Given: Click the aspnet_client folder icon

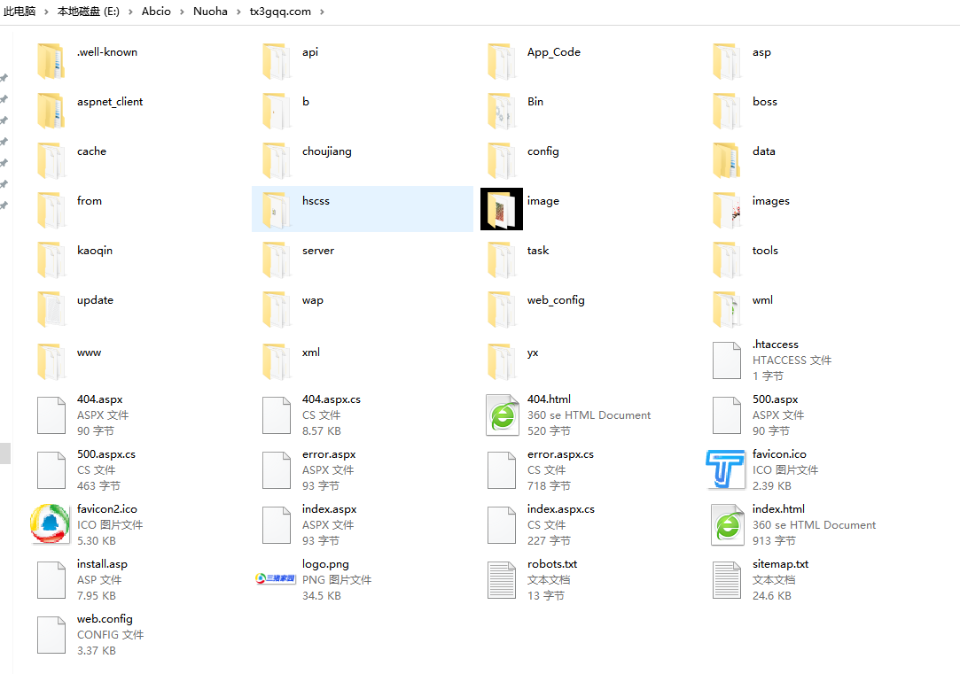Looking at the screenshot, I should point(51,111).
